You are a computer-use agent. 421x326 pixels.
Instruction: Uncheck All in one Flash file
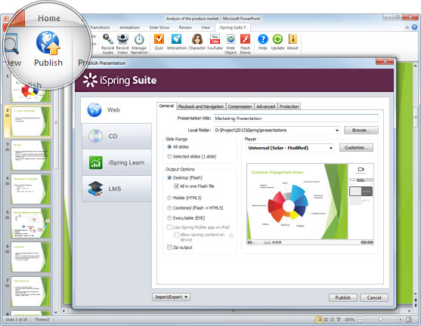coord(176,186)
